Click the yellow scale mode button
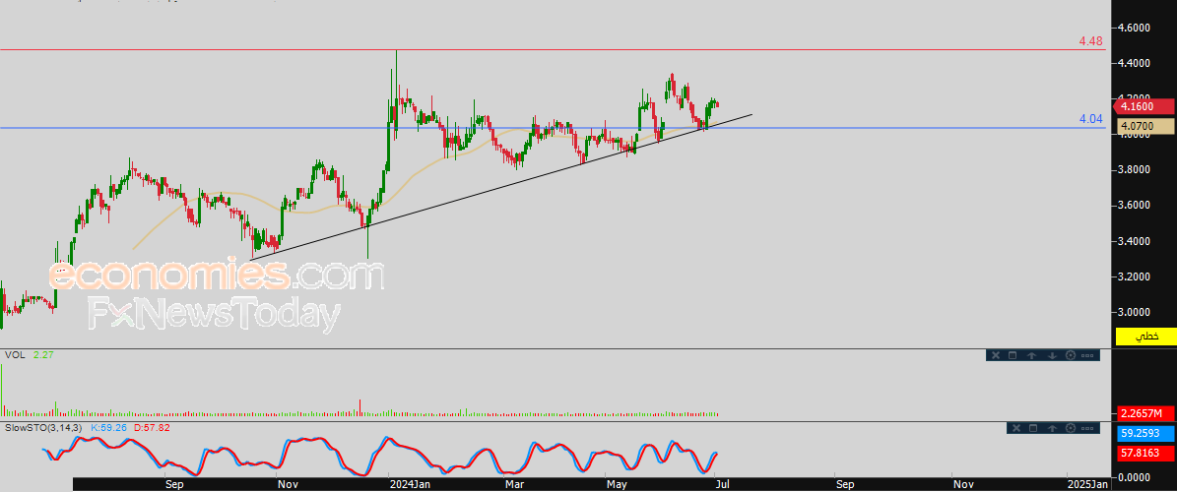 click(x=1144, y=337)
